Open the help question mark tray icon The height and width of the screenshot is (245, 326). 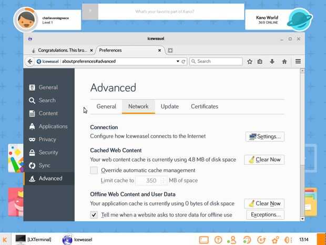click(x=218, y=240)
